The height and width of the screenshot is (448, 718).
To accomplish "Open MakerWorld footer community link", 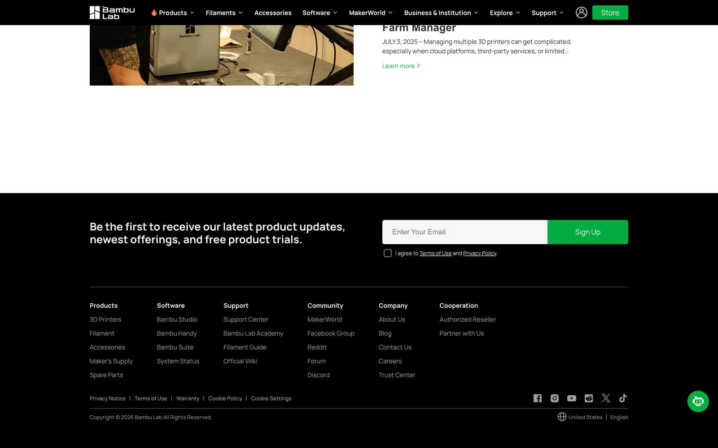I will [x=324, y=319].
